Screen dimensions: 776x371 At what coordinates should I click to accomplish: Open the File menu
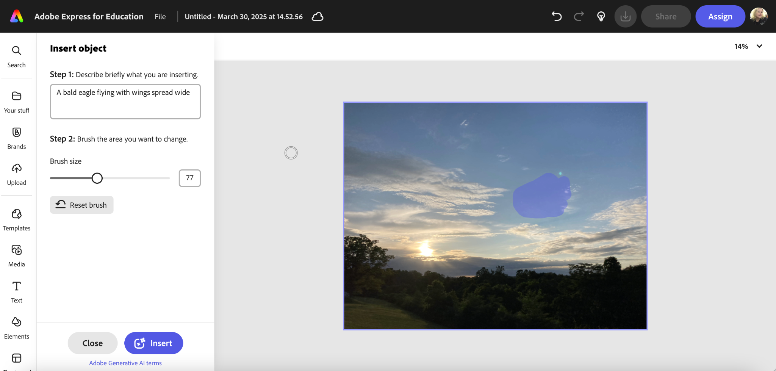click(160, 16)
